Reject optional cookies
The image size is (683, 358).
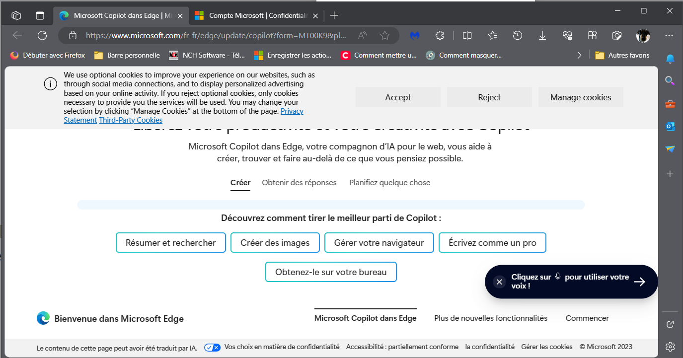489,97
